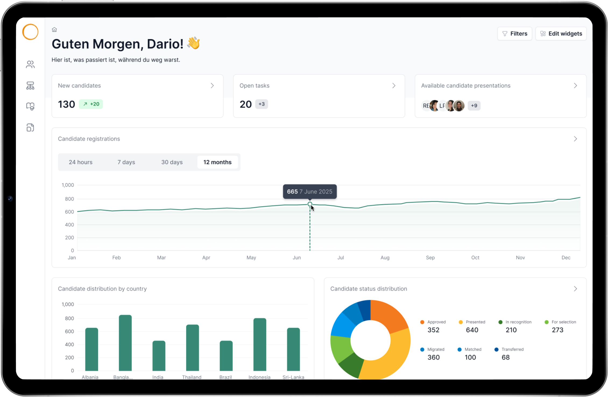This screenshot has width=608, height=397.
Task: Click the Indonesia bar in country chart
Action: tap(260, 345)
